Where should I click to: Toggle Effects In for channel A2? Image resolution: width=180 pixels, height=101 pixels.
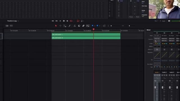(164, 50)
